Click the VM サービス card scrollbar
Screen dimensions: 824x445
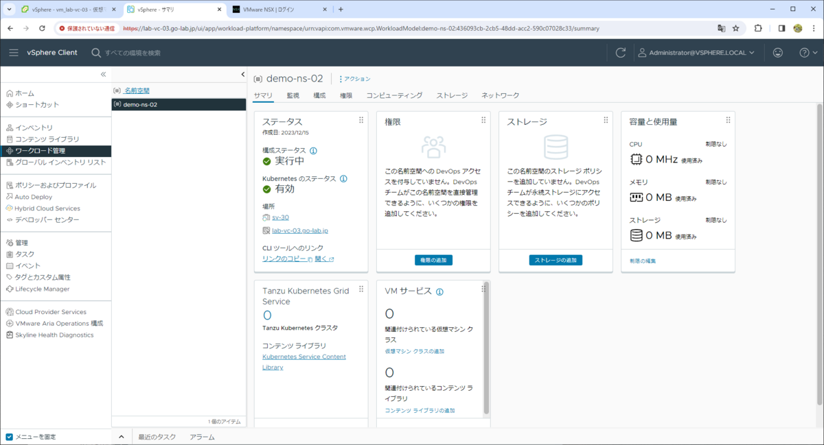point(487,348)
